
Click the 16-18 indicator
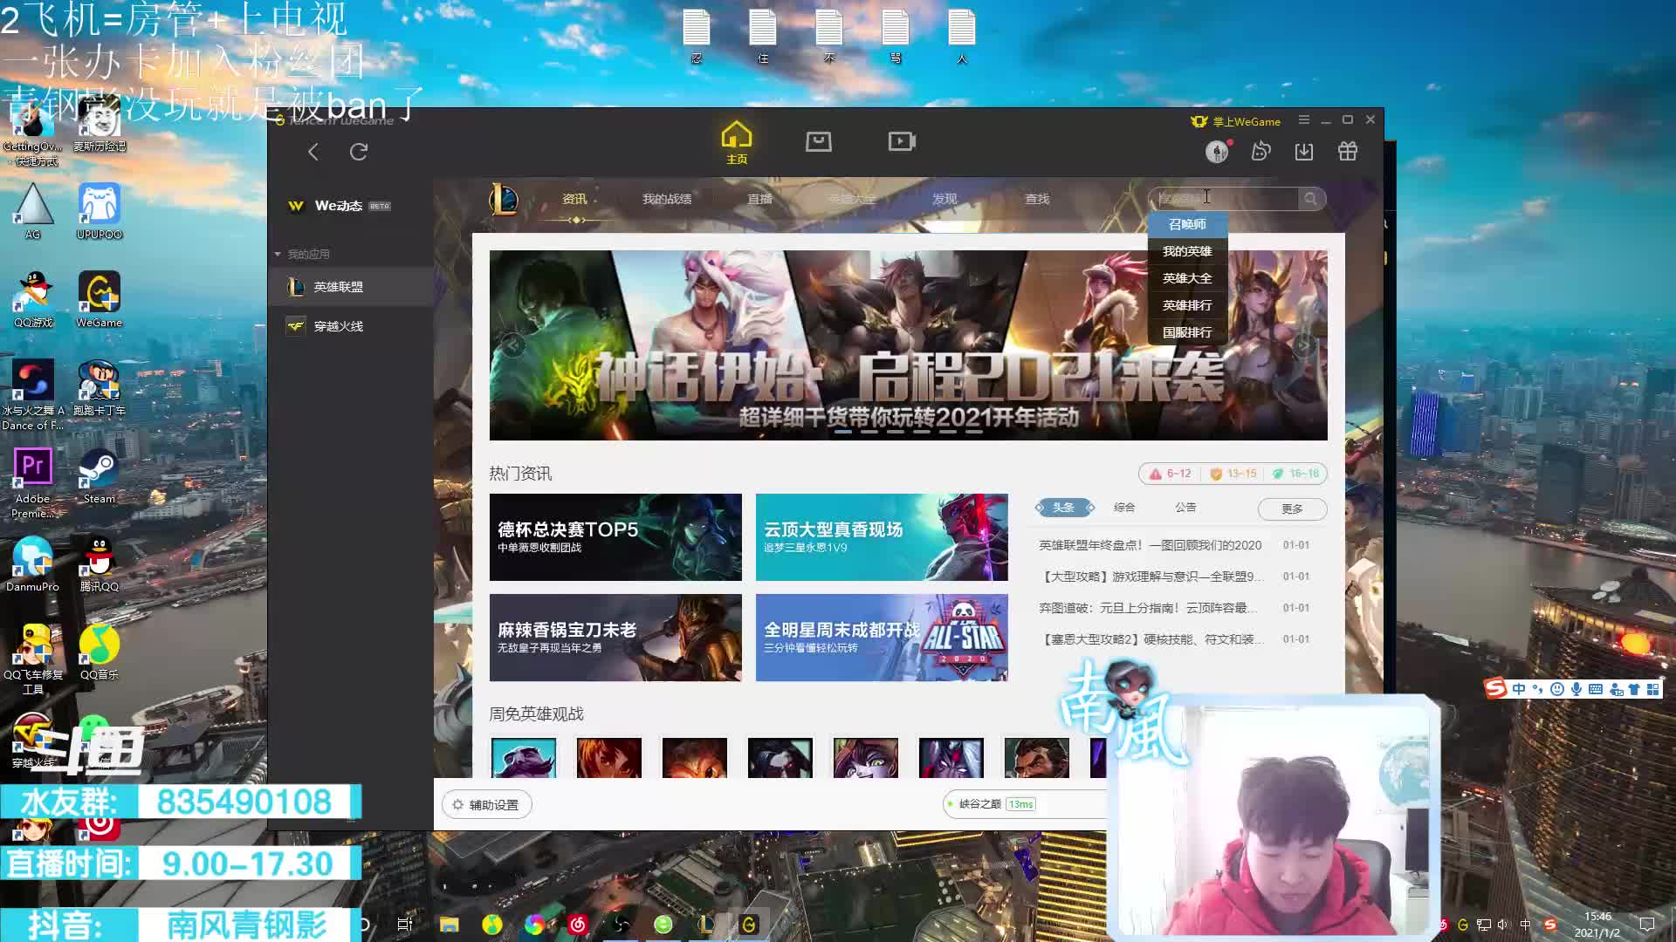pos(1295,474)
